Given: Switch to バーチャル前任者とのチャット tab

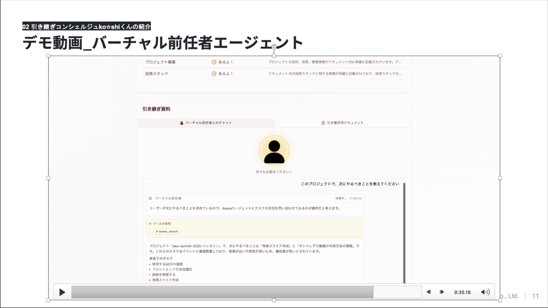Looking at the screenshot, I should coord(205,123).
